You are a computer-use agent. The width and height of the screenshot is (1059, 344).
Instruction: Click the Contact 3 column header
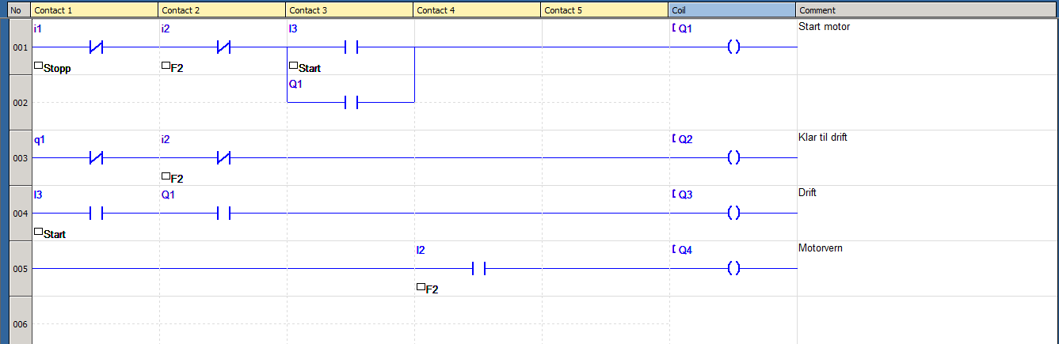350,10
